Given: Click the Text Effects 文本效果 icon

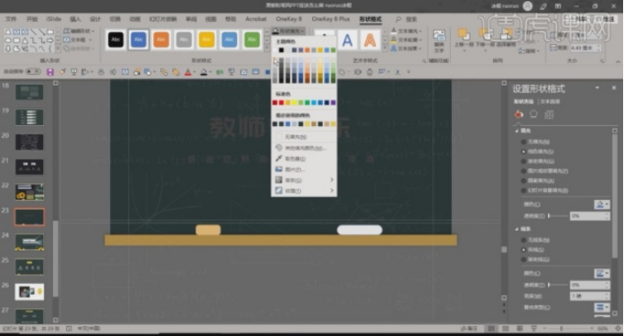Looking at the screenshot, I should coord(393,48).
